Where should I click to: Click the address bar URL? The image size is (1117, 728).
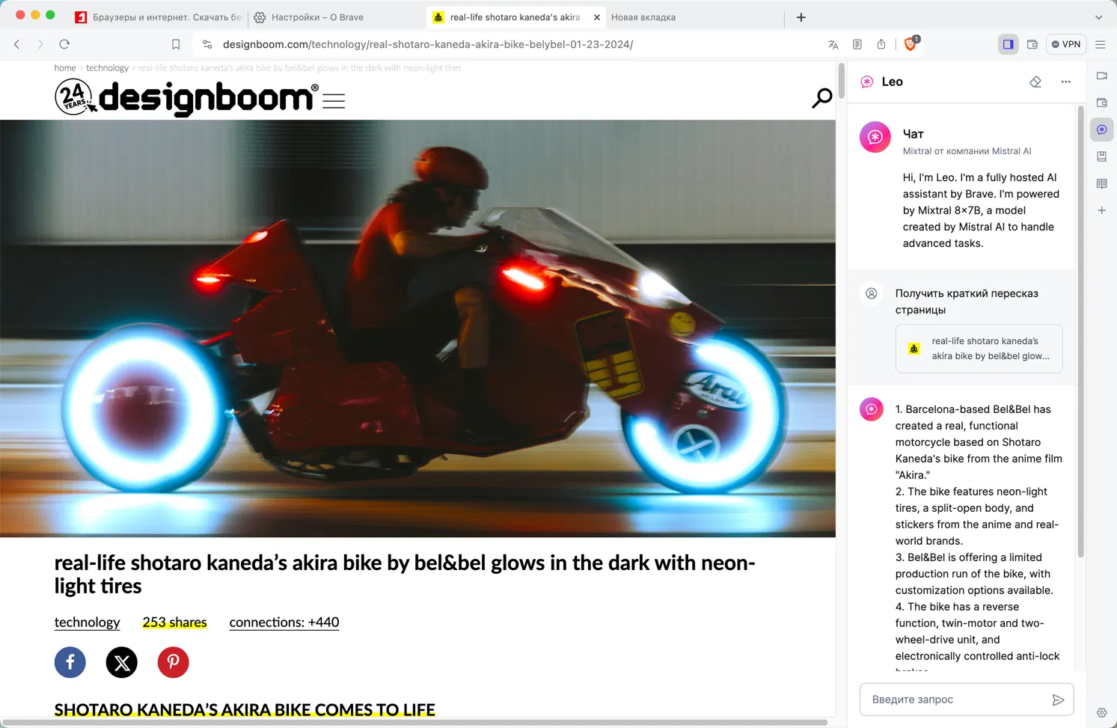(x=428, y=44)
